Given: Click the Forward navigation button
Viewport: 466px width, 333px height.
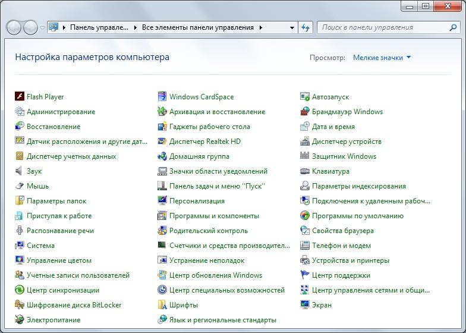Looking at the screenshot, I should pyautogui.click(x=30, y=27).
